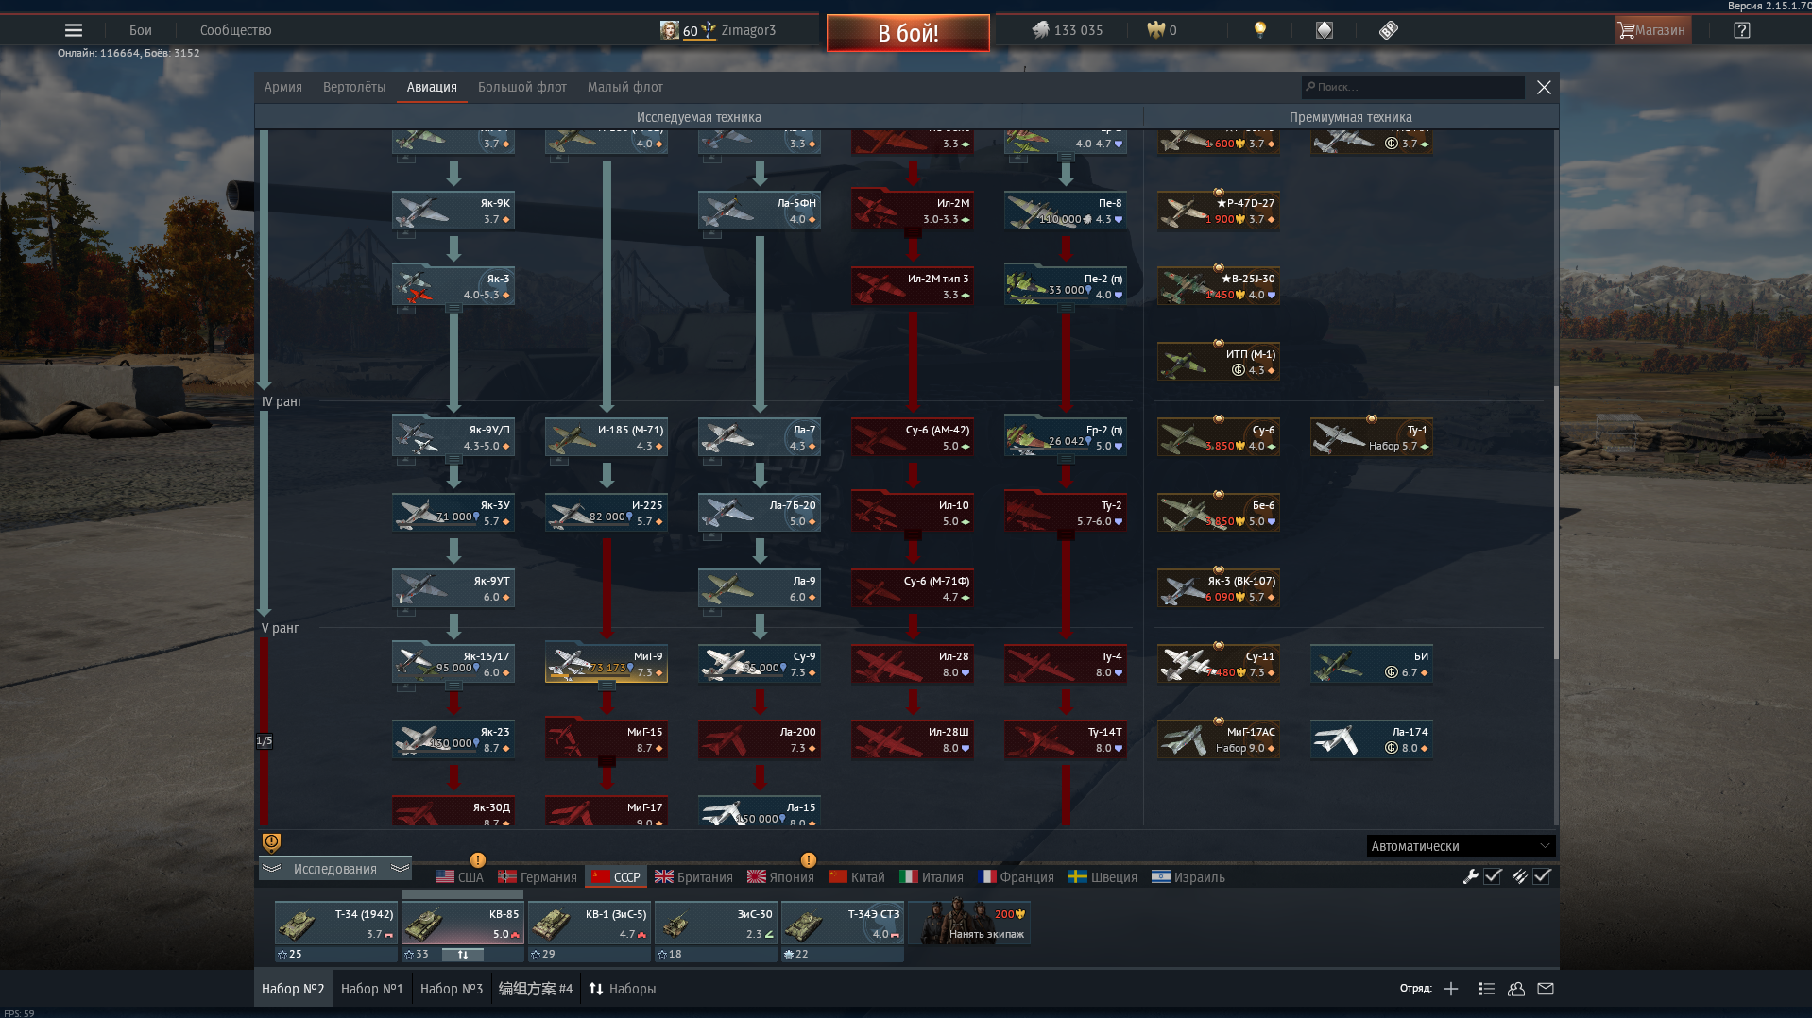
Task: Select the Ил-10 attacker card
Action: click(x=913, y=512)
